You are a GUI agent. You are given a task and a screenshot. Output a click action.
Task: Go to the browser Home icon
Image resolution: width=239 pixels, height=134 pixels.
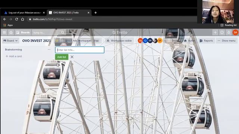pyautogui.click(x=22, y=19)
